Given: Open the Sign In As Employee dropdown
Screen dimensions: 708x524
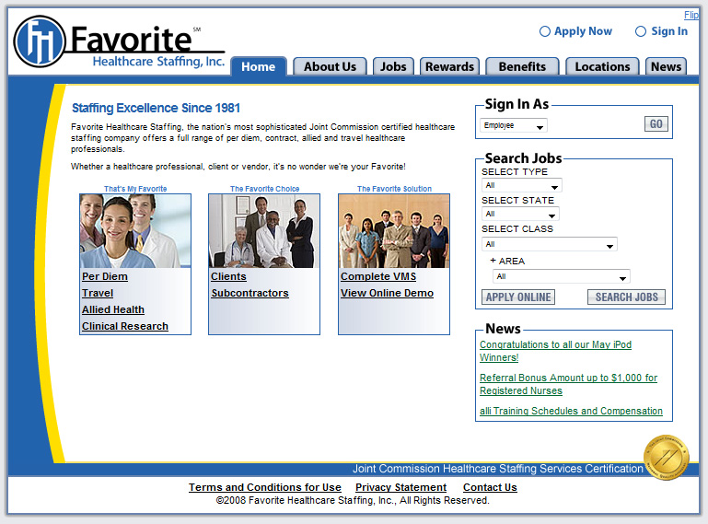Looking at the screenshot, I should point(514,125).
